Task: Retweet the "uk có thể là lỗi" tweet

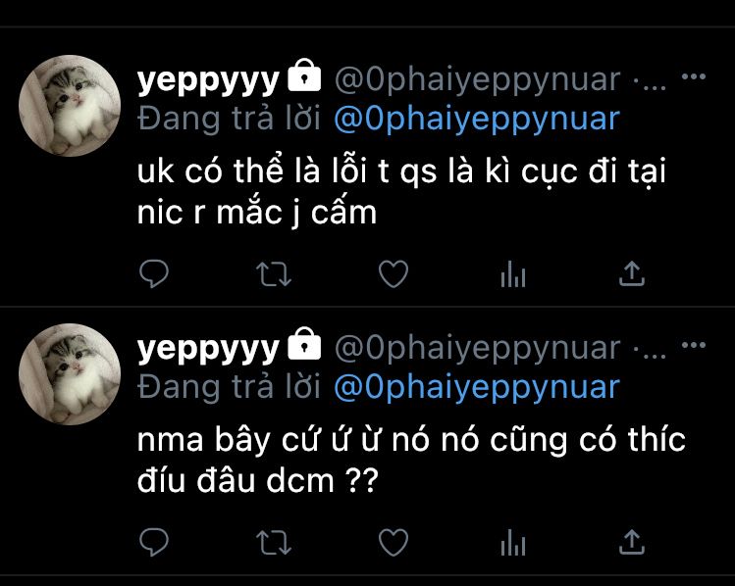Action: [274, 274]
